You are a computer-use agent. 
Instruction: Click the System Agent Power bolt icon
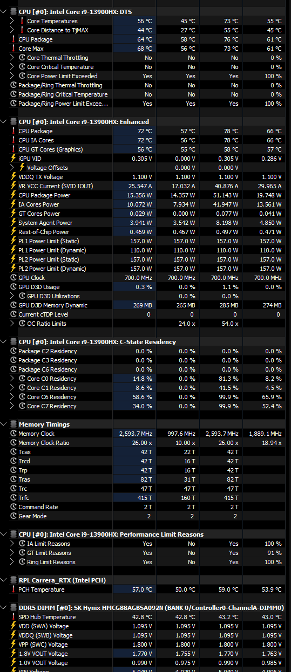pyautogui.click(x=13, y=223)
